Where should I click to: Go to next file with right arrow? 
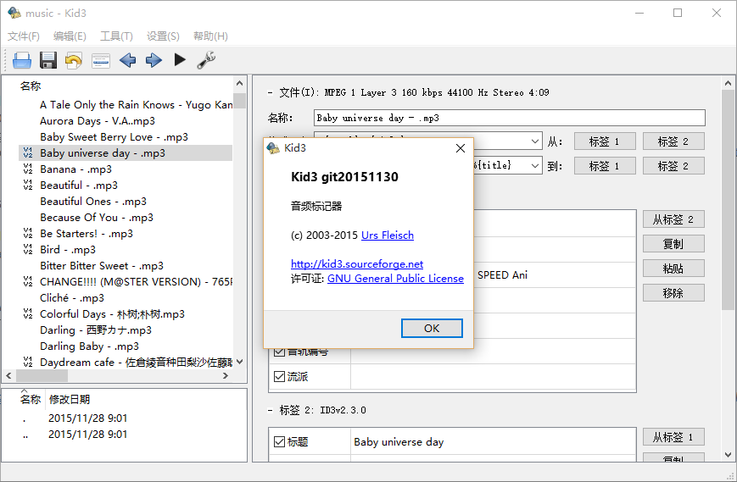pyautogui.click(x=154, y=60)
